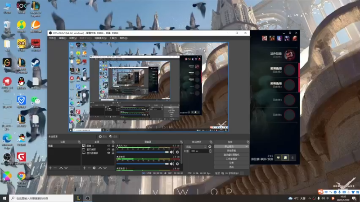360x202 pixels.
Task: Pop out the 场景 dock panel
Action: pos(79,142)
